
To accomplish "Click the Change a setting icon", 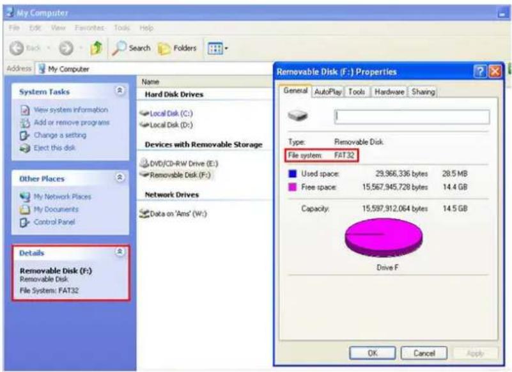I will tap(25, 136).
